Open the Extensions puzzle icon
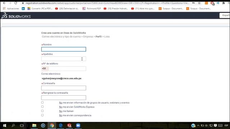This screenshot has height=129, width=230. (x=224, y=3)
